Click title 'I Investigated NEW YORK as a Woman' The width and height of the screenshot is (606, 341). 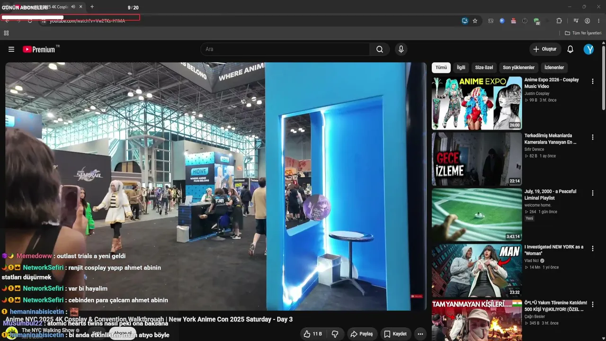click(554, 250)
